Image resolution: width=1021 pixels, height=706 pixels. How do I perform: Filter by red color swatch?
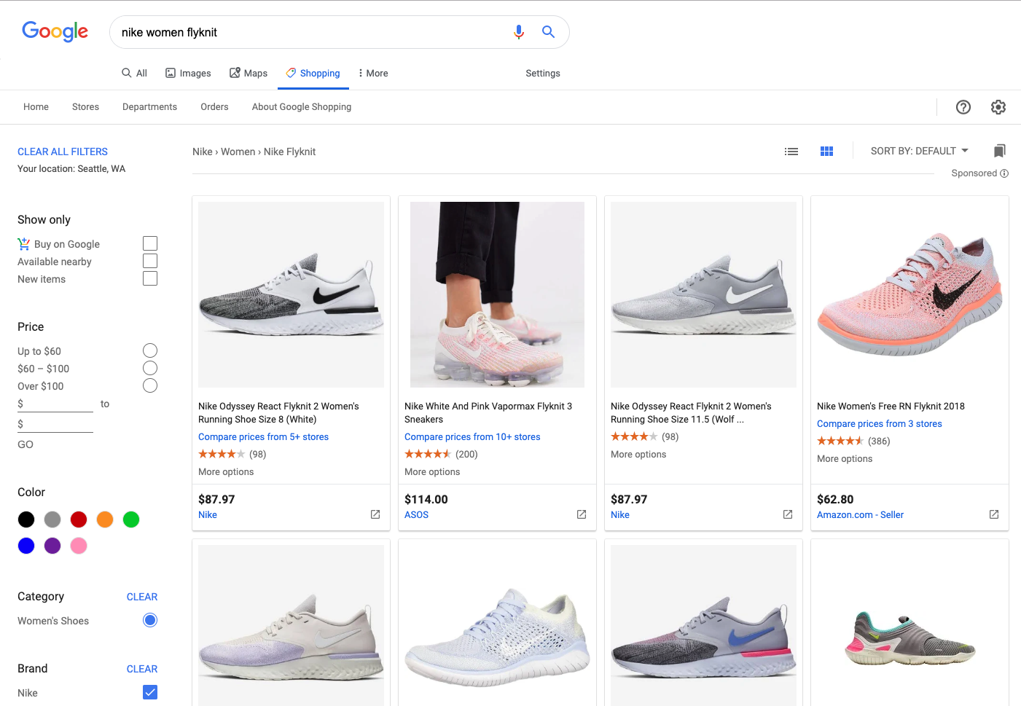click(79, 519)
